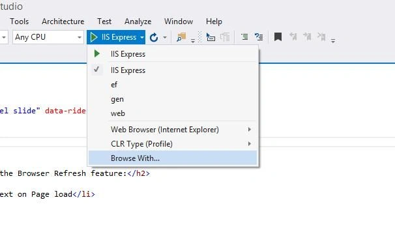The image size is (395, 245).
Task: Click the next bookmark icon
Action: coord(307,36)
